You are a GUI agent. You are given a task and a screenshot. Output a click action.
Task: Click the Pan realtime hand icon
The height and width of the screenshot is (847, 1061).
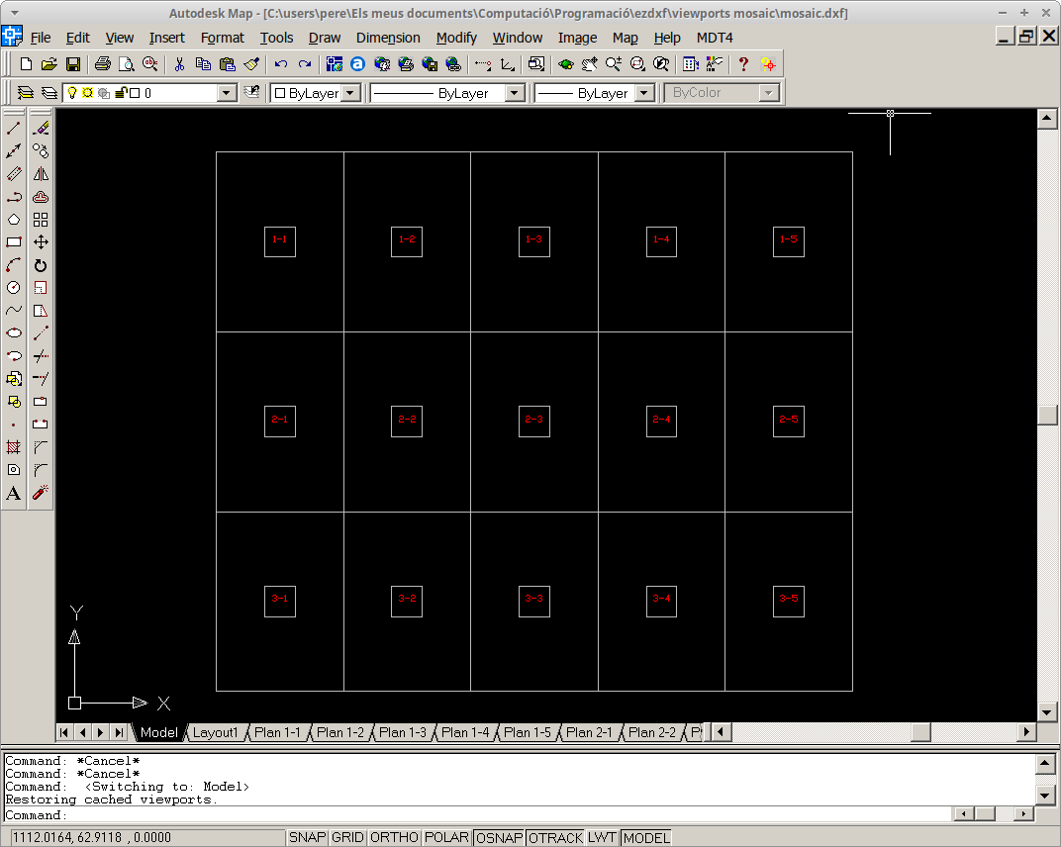(589, 64)
